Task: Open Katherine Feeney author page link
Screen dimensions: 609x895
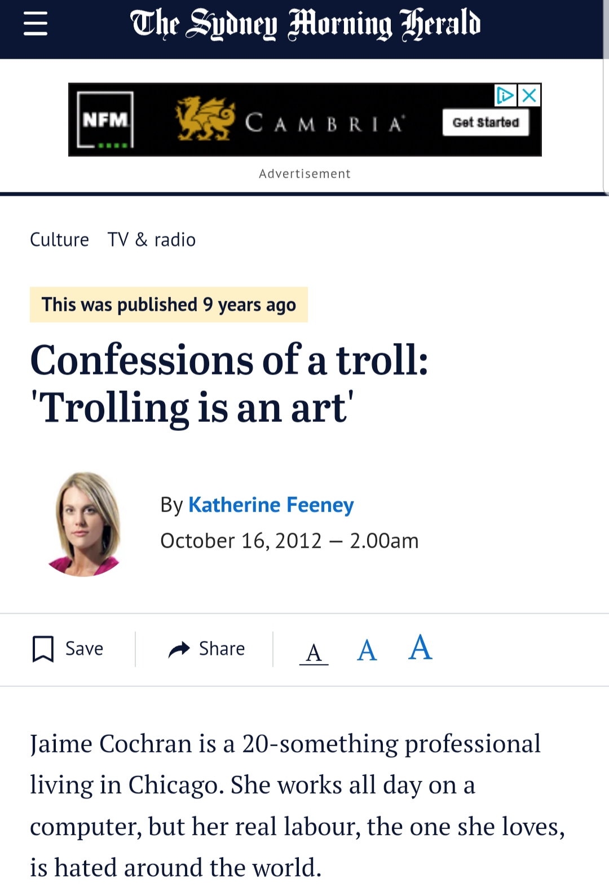Action: pos(271,505)
